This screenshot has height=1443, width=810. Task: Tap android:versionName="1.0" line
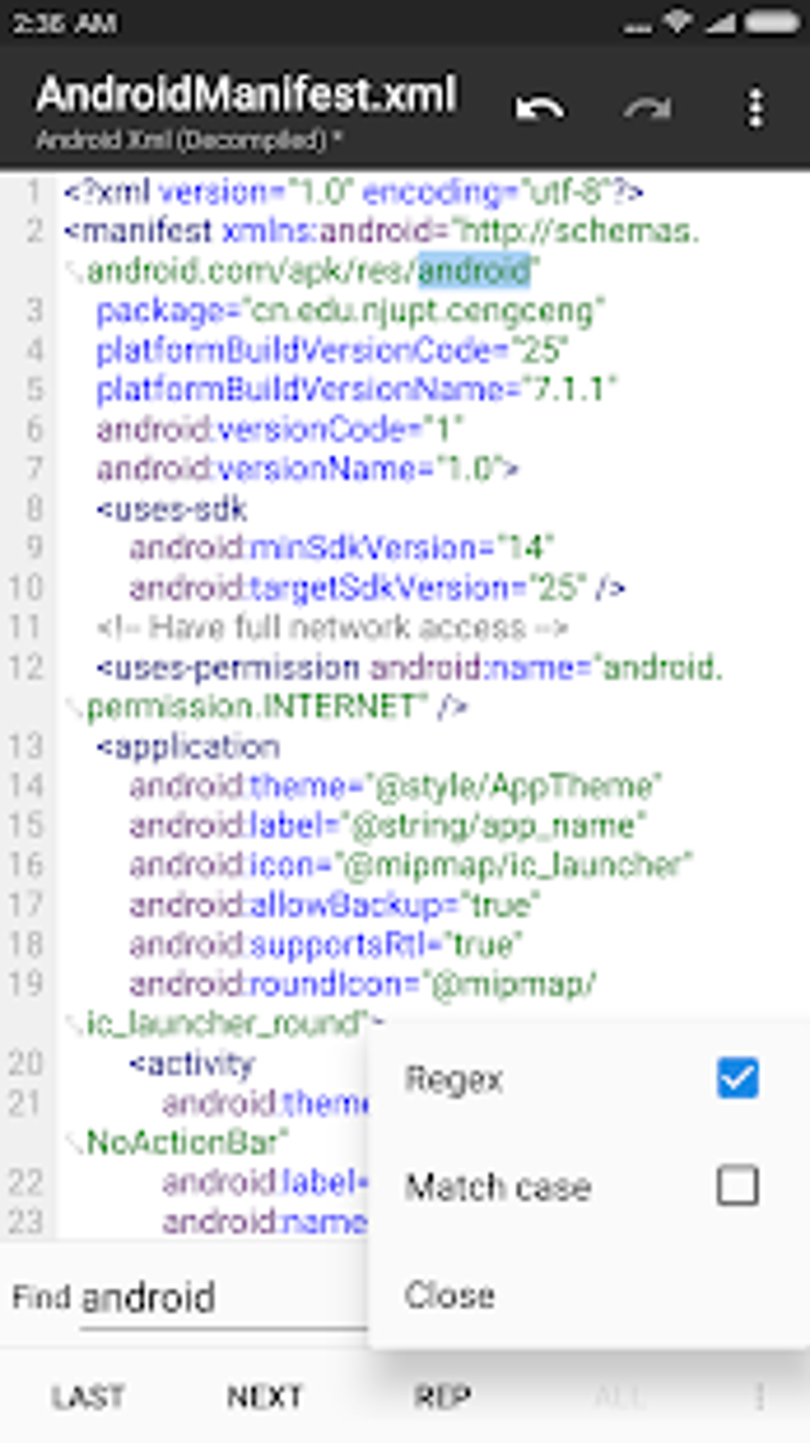click(307, 469)
